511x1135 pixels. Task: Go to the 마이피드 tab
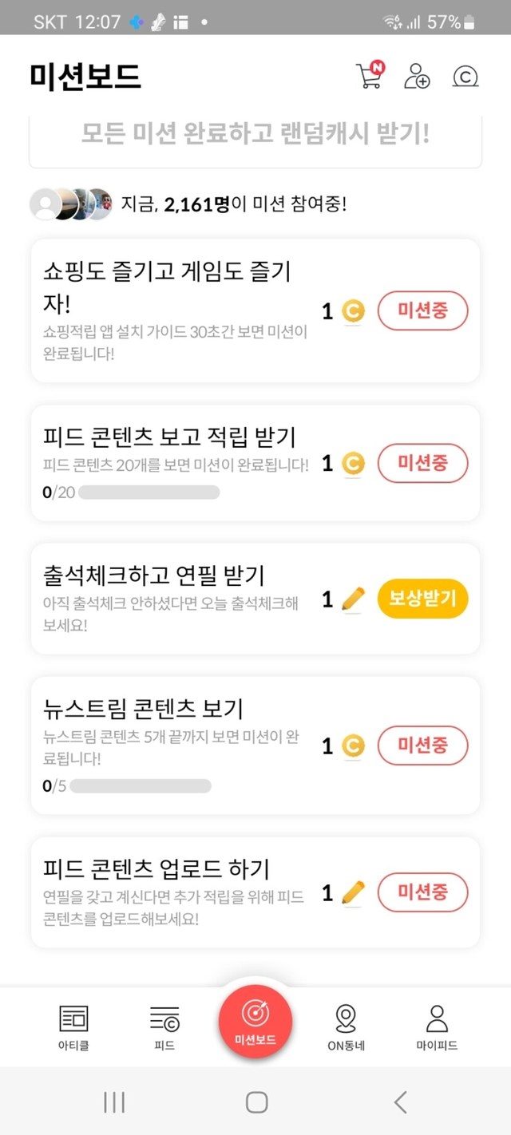(437, 1026)
